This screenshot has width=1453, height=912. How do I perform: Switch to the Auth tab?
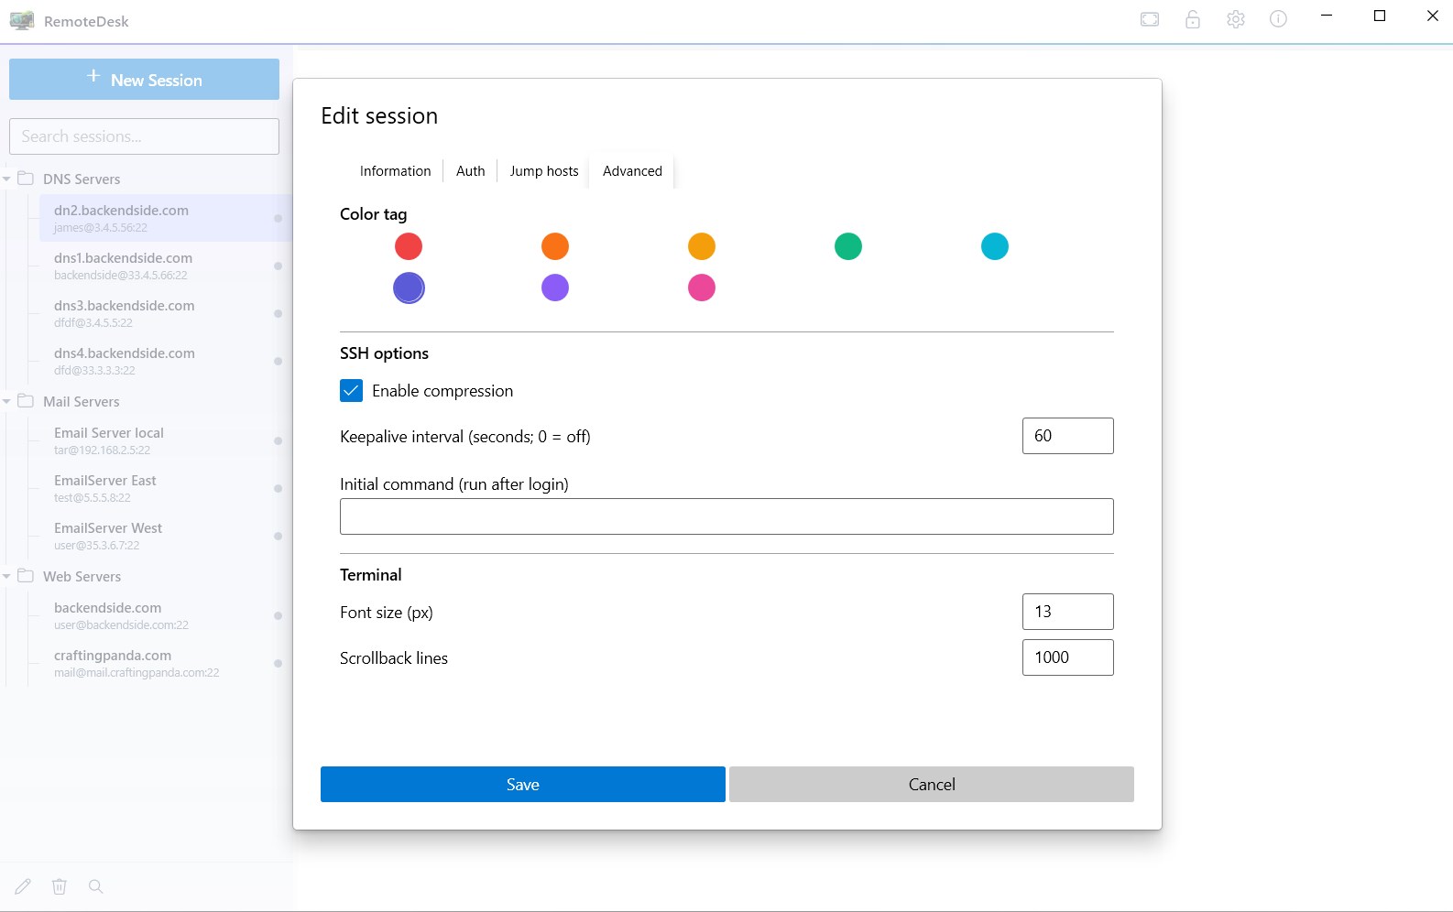point(471,171)
